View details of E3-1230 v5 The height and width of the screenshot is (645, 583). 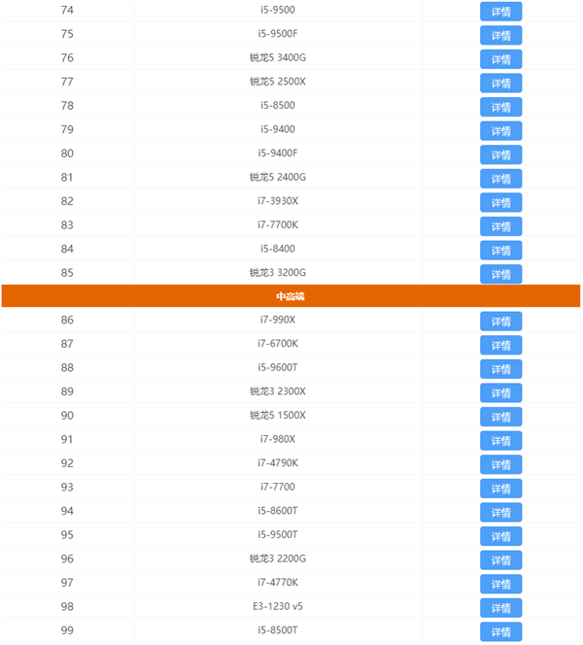(x=500, y=608)
